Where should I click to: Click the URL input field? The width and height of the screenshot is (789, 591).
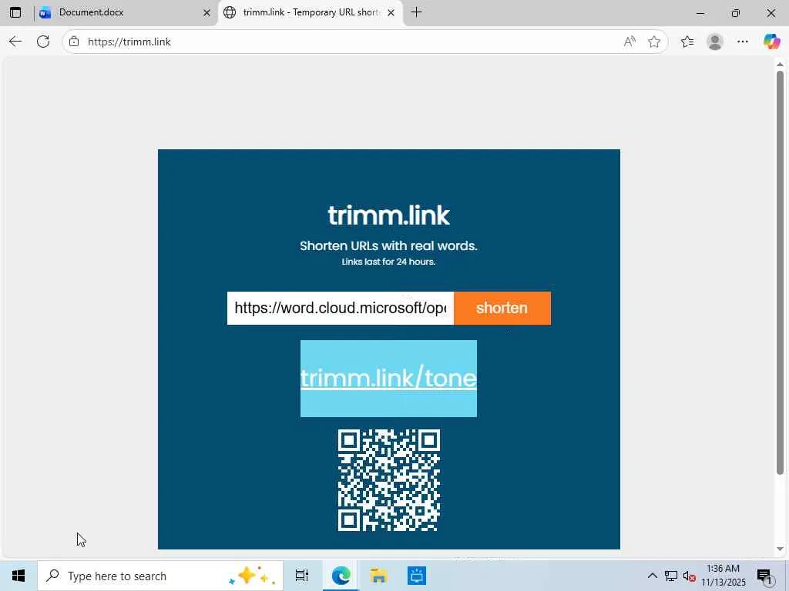pos(340,308)
